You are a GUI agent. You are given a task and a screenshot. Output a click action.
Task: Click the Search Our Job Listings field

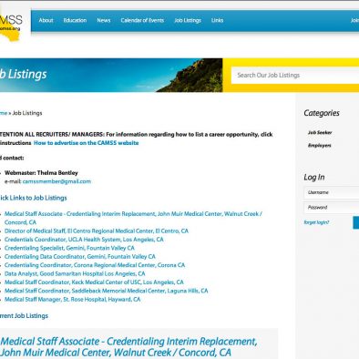click(295, 76)
